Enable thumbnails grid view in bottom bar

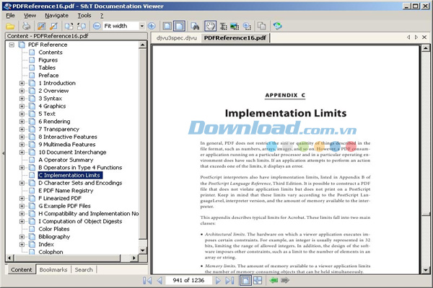coord(258,281)
